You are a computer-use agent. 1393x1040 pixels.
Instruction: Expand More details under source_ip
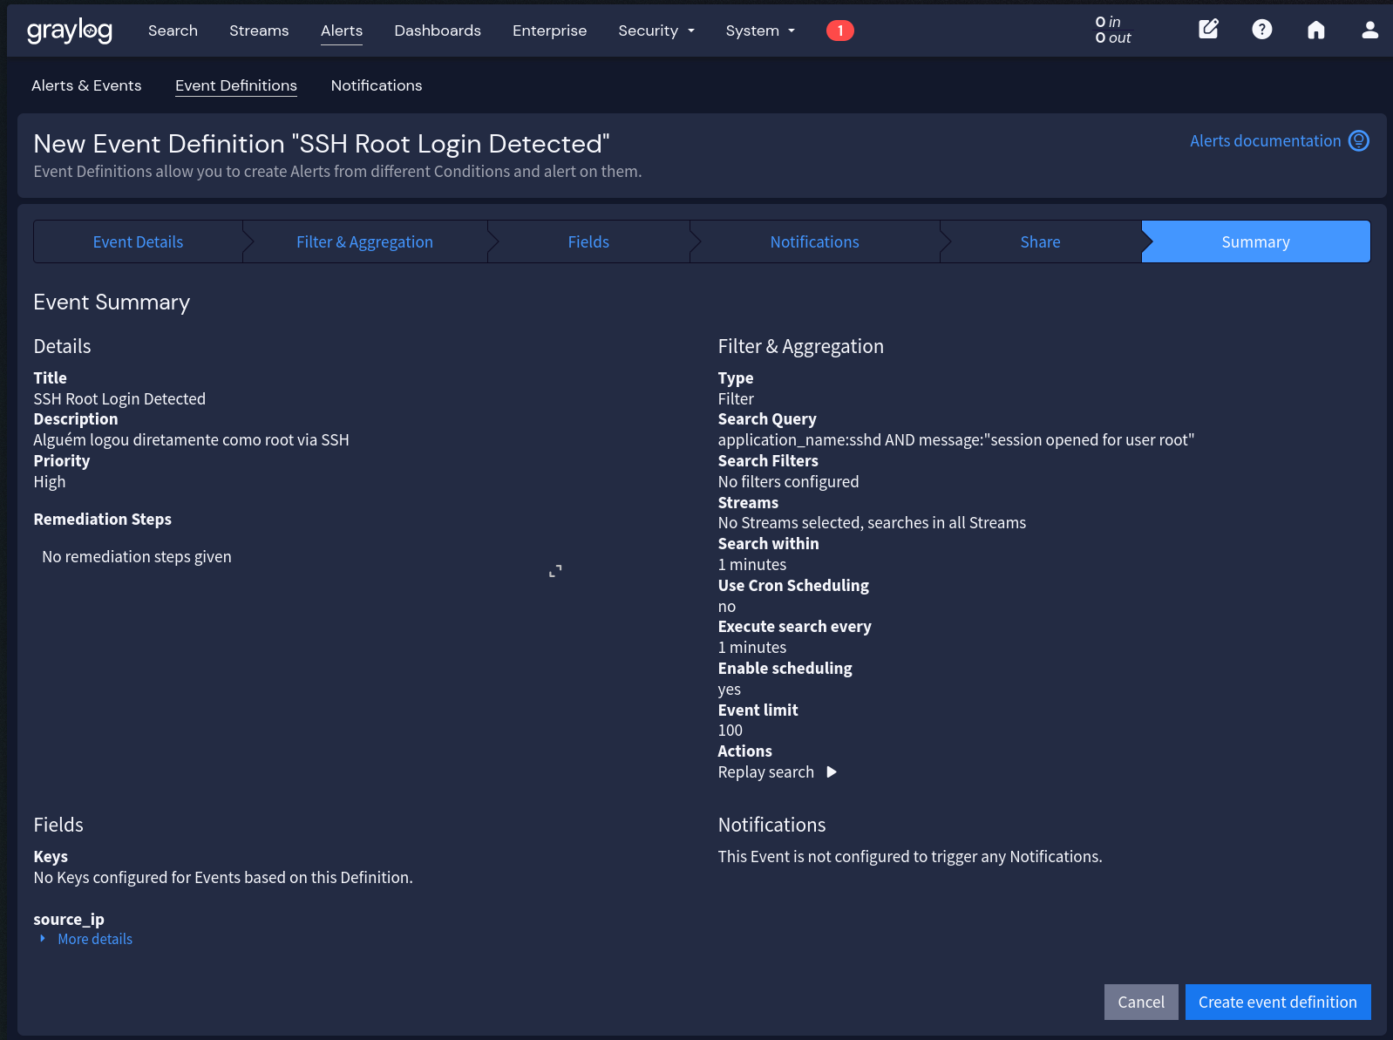(94, 939)
